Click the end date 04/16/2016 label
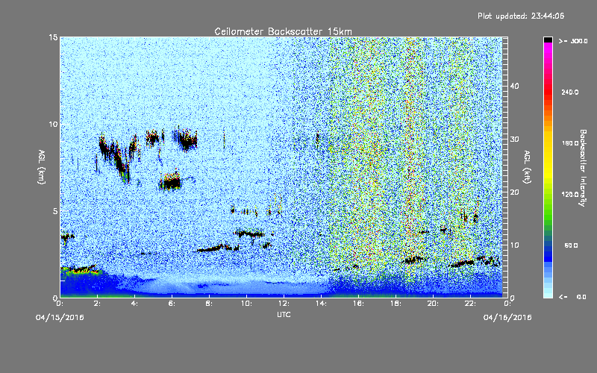 507,317
